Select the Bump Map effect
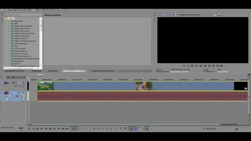The image size is (251, 141). click(x=18, y=21)
